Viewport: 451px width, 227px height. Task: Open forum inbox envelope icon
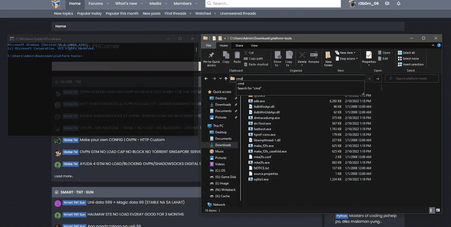(387, 3)
